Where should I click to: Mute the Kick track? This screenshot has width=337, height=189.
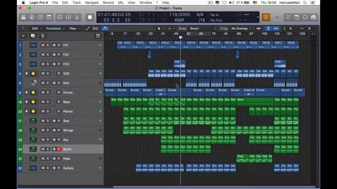tap(43, 83)
